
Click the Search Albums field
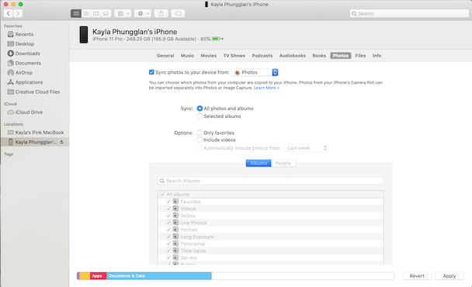pos(270,181)
